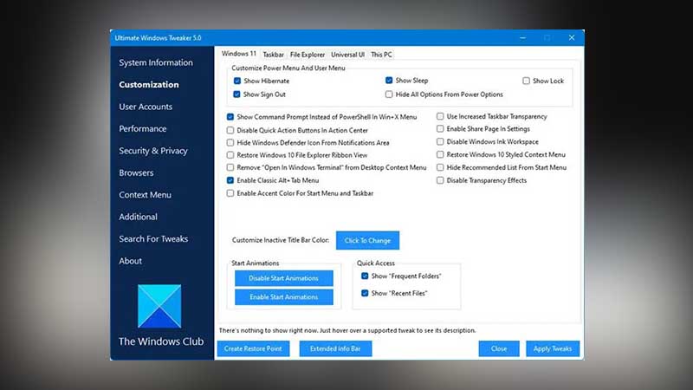Switch to Universal UI tab

348,55
